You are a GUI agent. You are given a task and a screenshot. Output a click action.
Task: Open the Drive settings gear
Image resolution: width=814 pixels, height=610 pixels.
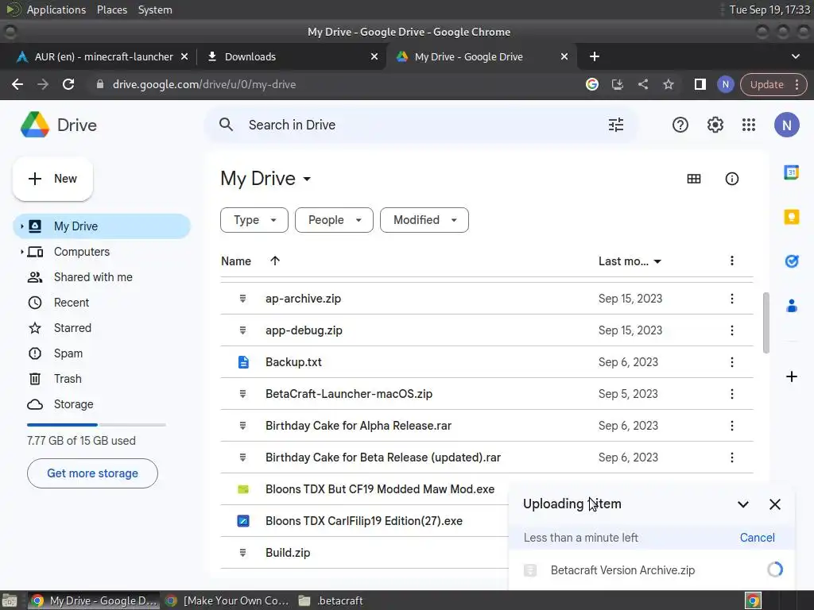click(715, 125)
